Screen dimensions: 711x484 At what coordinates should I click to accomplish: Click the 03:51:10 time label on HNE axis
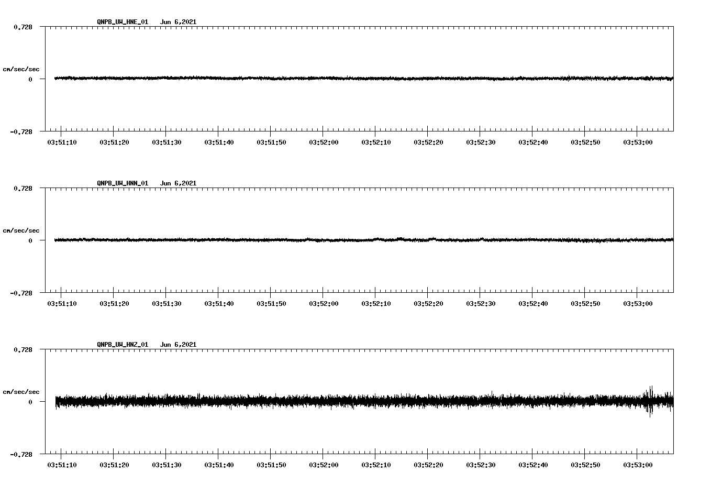pyautogui.click(x=62, y=142)
